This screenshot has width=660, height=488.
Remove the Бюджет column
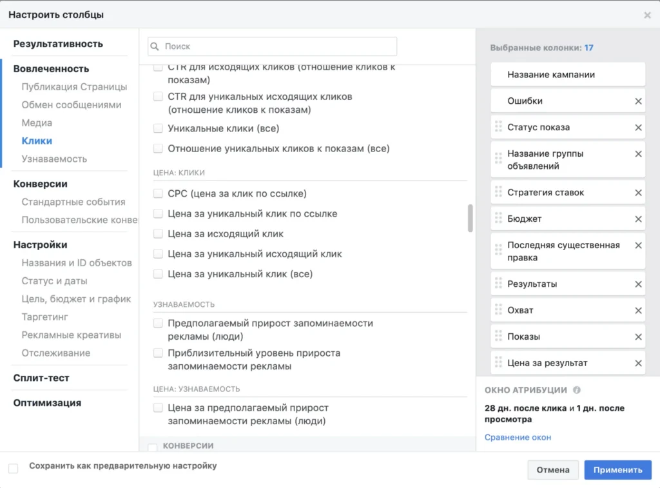pyautogui.click(x=638, y=219)
